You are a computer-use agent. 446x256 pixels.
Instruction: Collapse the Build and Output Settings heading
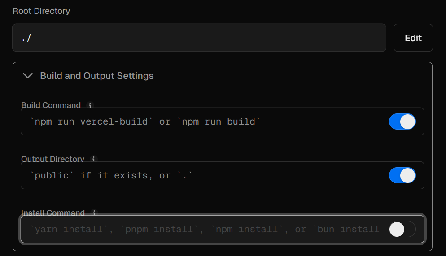click(97, 76)
